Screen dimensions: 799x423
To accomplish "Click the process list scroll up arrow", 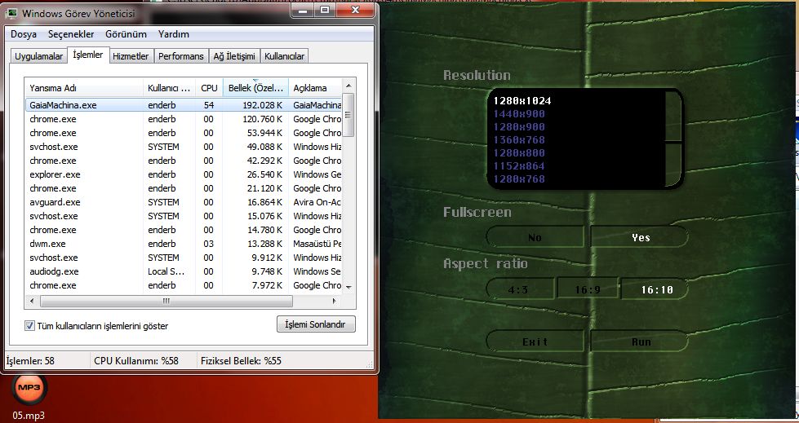I will point(348,86).
